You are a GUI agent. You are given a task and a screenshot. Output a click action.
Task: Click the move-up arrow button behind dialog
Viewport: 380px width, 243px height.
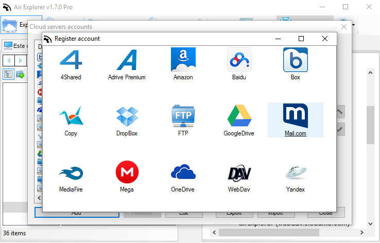(340, 112)
